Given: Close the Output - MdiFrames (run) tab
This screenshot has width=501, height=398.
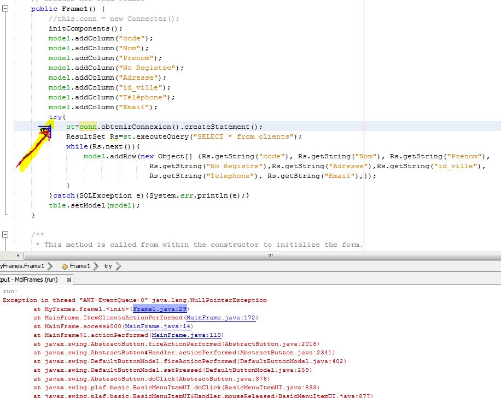Looking at the screenshot, I should 69,278.
